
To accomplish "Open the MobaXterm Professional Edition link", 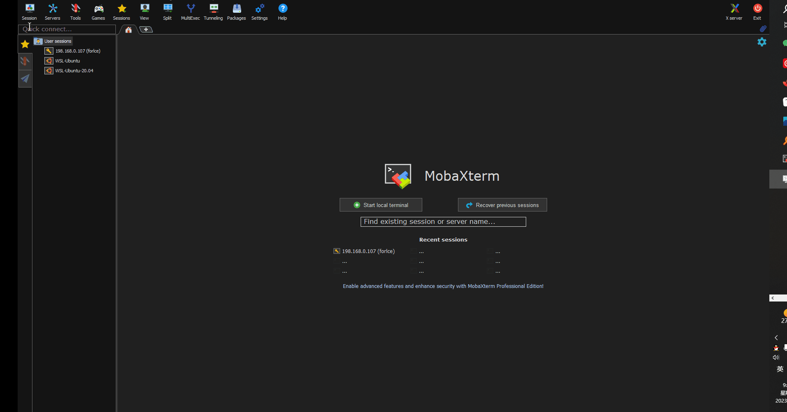I will point(443,286).
